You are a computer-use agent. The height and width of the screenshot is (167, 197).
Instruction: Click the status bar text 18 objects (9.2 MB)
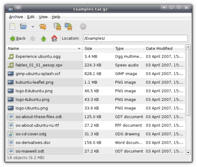click(26, 158)
